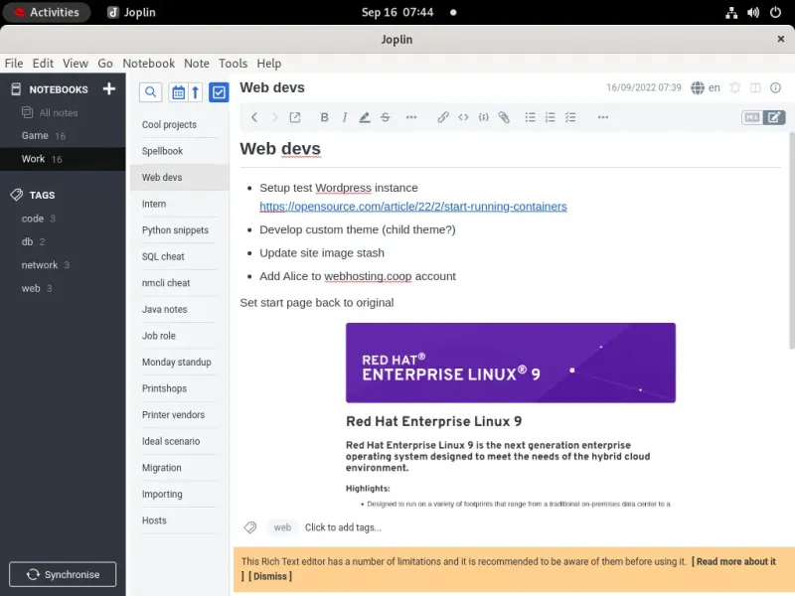Attach a file with the paperclip icon
The height and width of the screenshot is (596, 795).
[504, 117]
